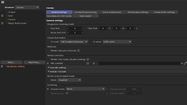Screen dimensions: 187x105
Task: Increase the Time limit hours value
Action: coord(107,28)
